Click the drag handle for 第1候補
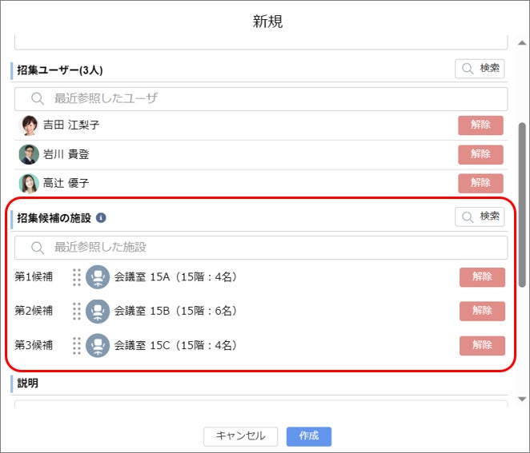The width and height of the screenshot is (530, 453). [77, 277]
